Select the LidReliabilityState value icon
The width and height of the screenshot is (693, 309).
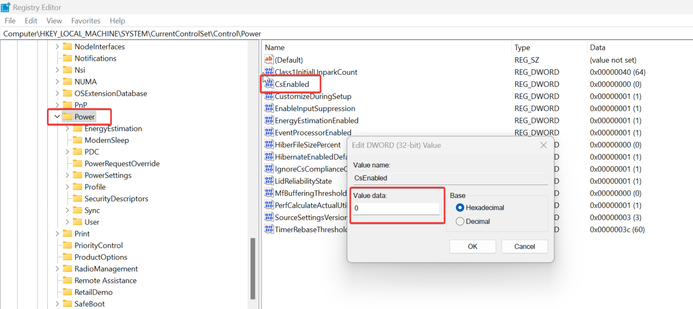coord(268,181)
